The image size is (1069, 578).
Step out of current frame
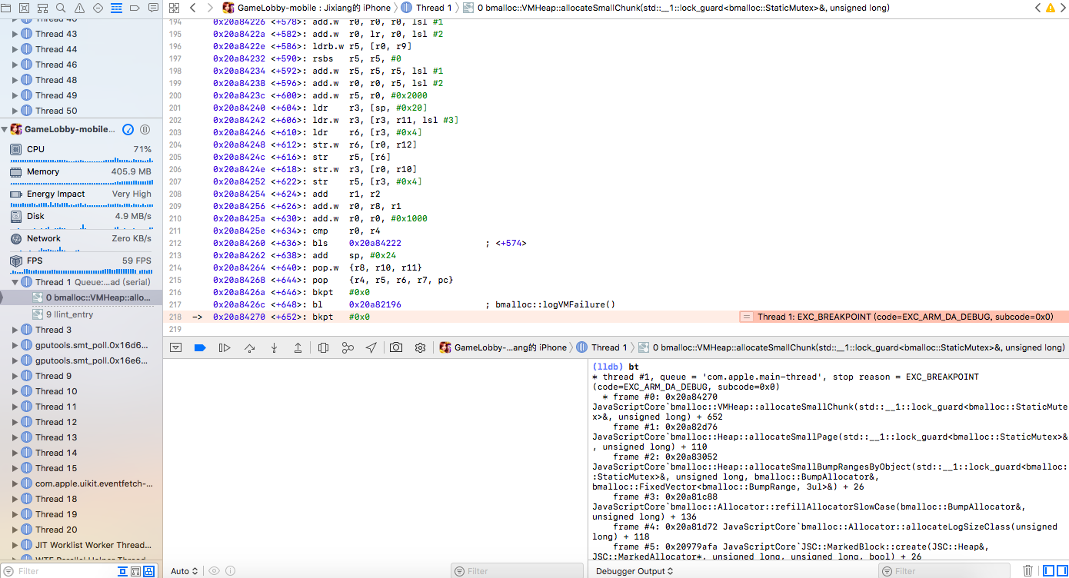click(298, 347)
